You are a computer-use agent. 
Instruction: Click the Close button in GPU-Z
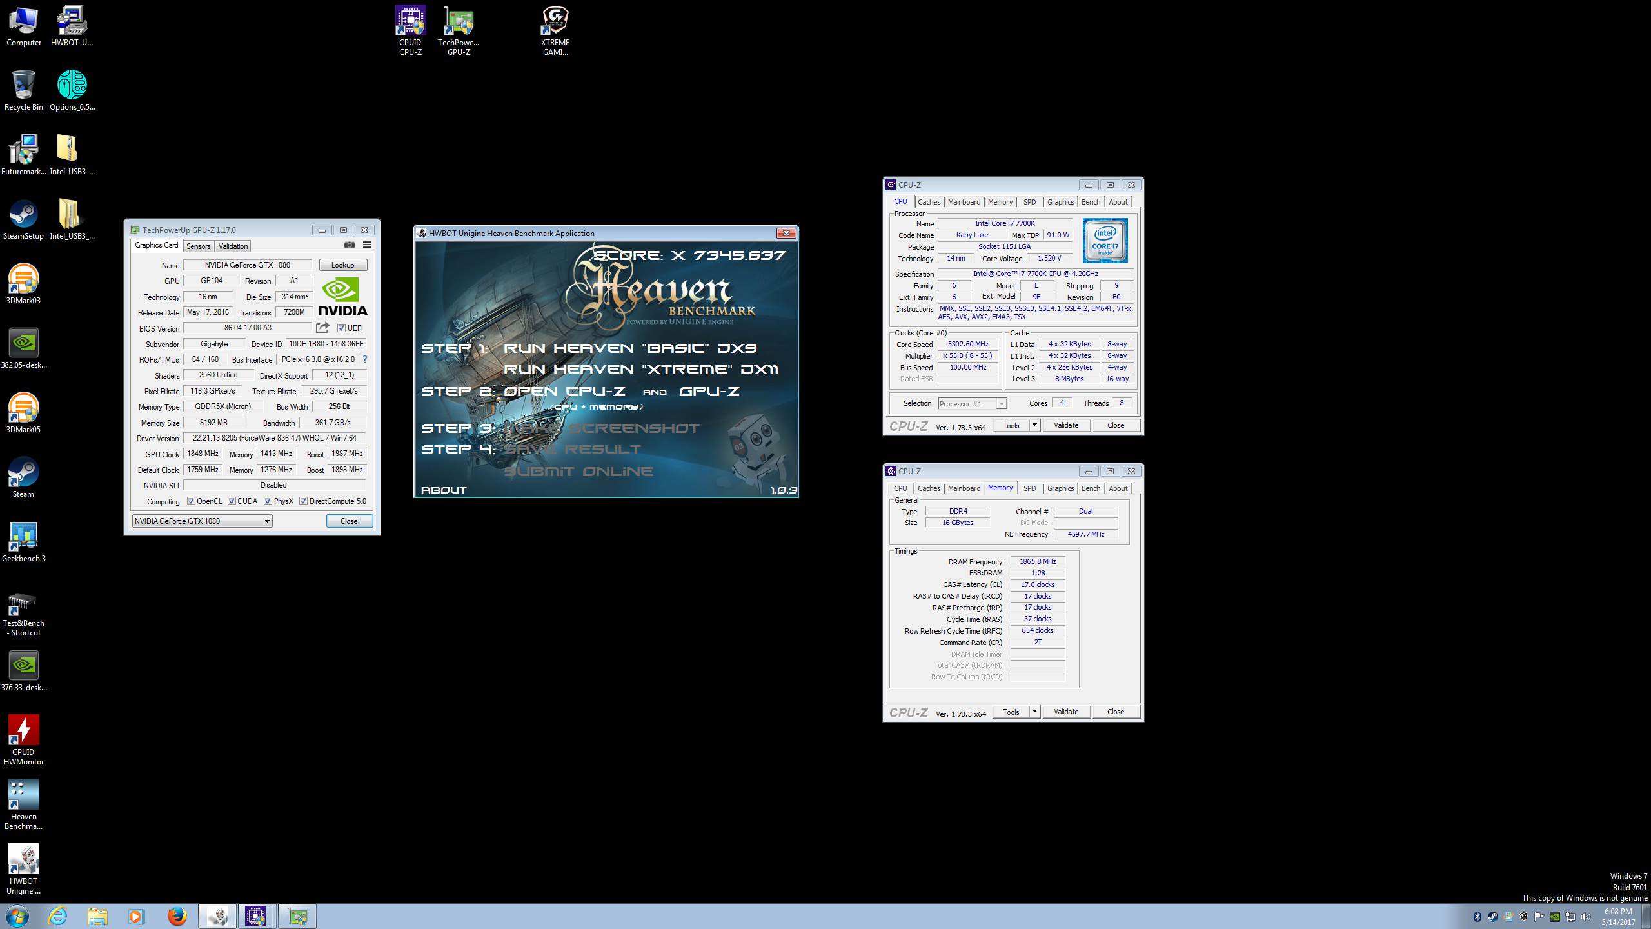pyautogui.click(x=349, y=521)
